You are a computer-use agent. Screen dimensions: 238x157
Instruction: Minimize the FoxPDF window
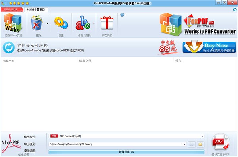pyautogui.click(x=219, y=3)
